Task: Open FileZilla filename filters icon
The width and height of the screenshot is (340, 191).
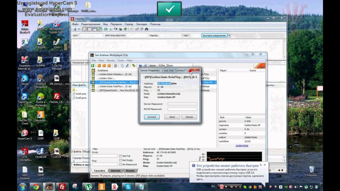Action: coord(132,29)
